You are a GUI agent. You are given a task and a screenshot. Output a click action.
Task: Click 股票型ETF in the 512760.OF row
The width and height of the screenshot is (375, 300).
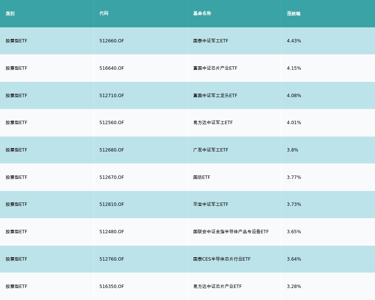(x=16, y=259)
